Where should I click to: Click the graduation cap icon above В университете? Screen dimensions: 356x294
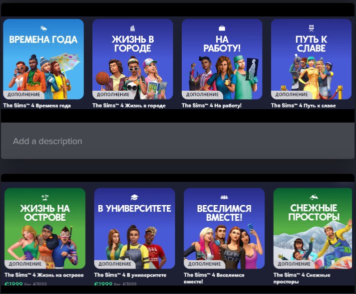pos(134,197)
